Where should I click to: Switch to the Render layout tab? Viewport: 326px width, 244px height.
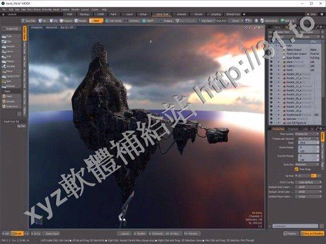coord(198,14)
